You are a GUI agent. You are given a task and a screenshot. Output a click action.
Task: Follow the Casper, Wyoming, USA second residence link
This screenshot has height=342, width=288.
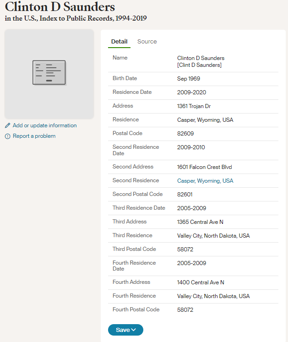205,181
